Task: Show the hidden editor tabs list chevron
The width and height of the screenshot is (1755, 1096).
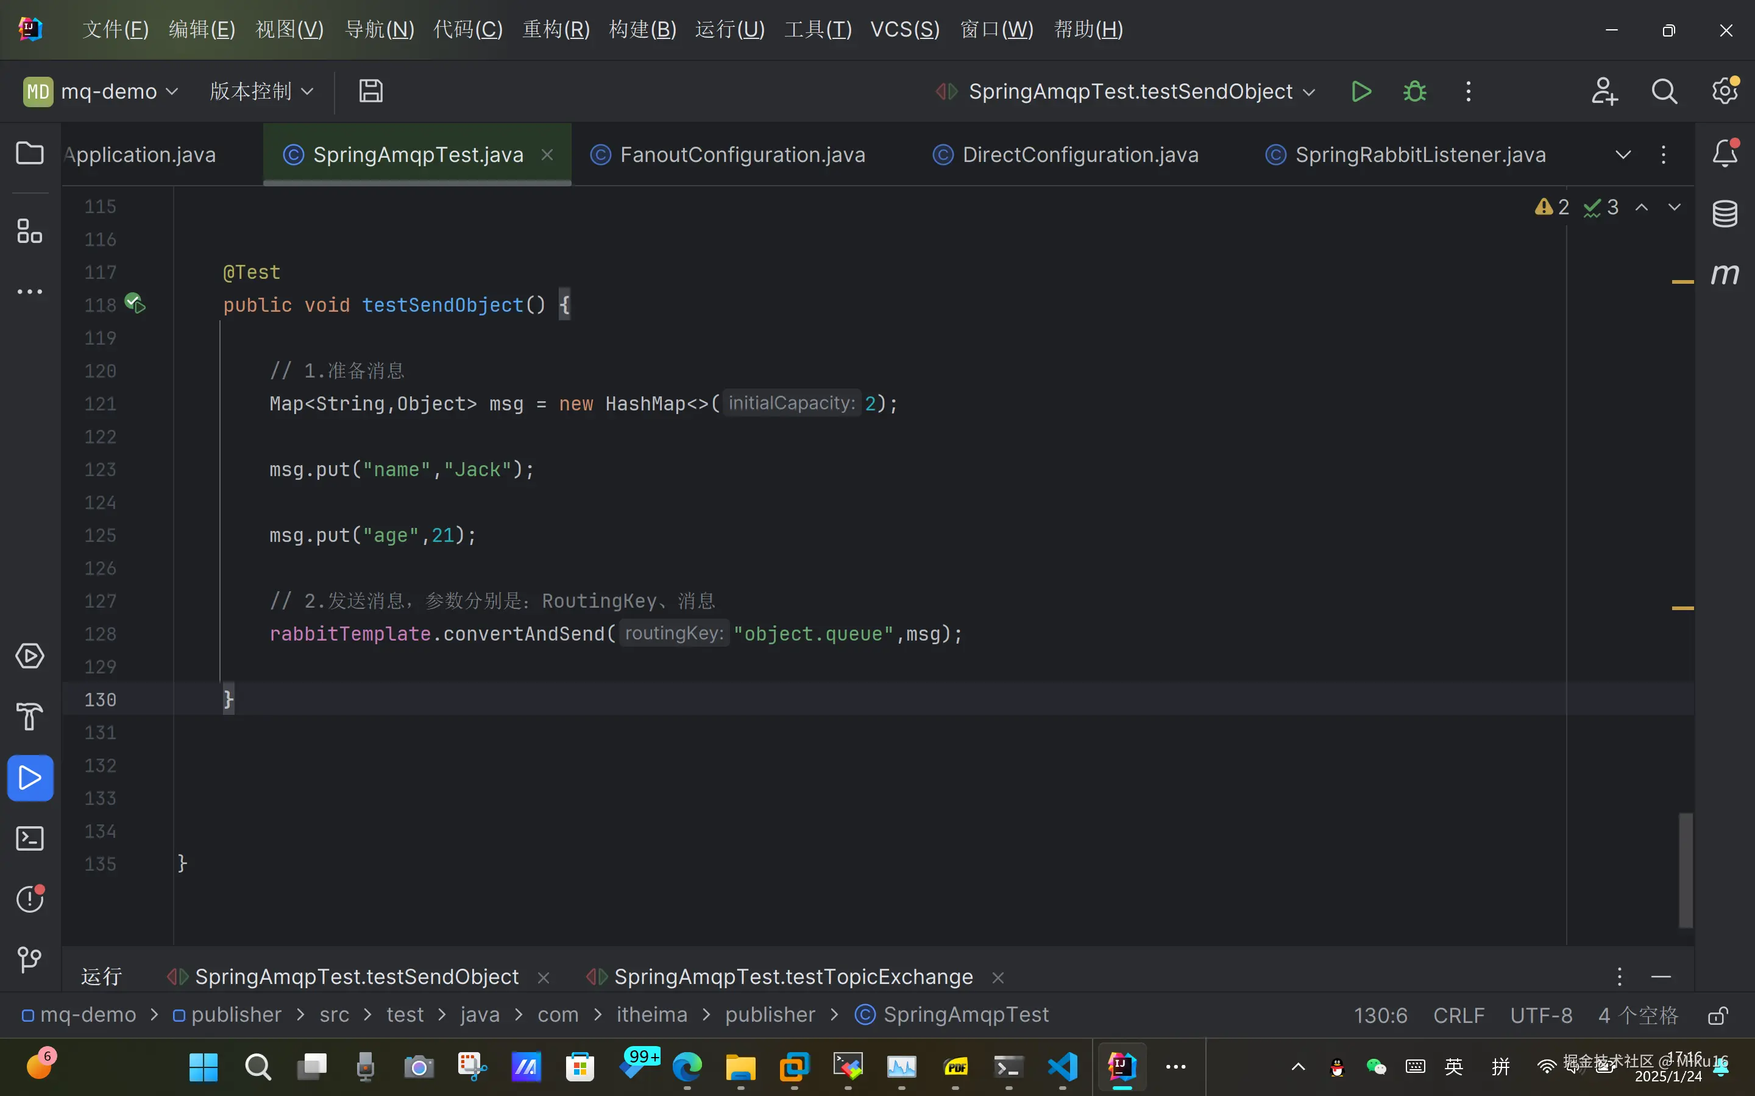Action: point(1623,155)
